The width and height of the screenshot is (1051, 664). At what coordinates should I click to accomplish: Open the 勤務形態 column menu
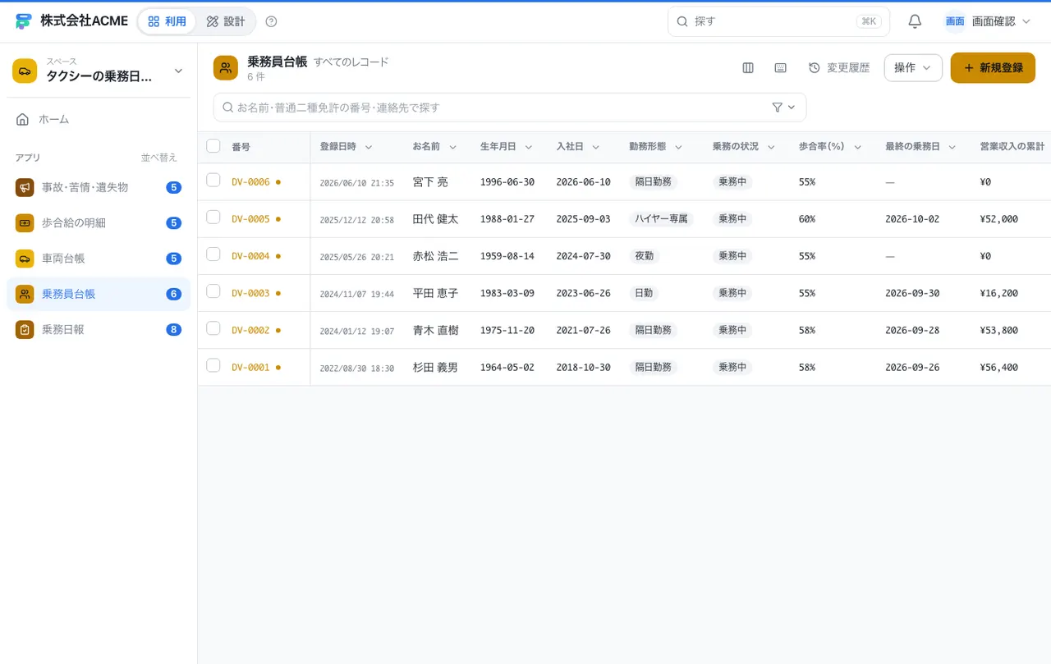679,147
